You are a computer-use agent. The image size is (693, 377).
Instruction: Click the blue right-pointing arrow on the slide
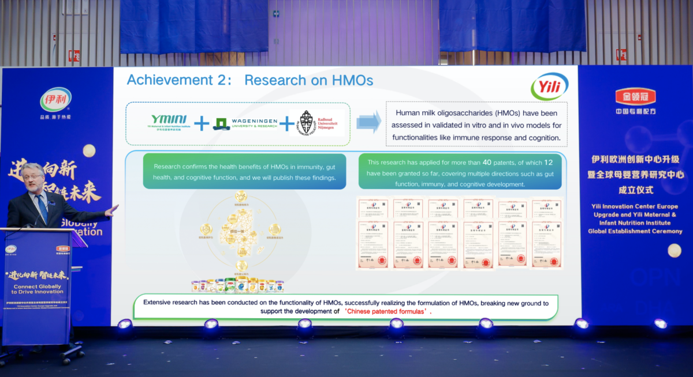point(368,122)
